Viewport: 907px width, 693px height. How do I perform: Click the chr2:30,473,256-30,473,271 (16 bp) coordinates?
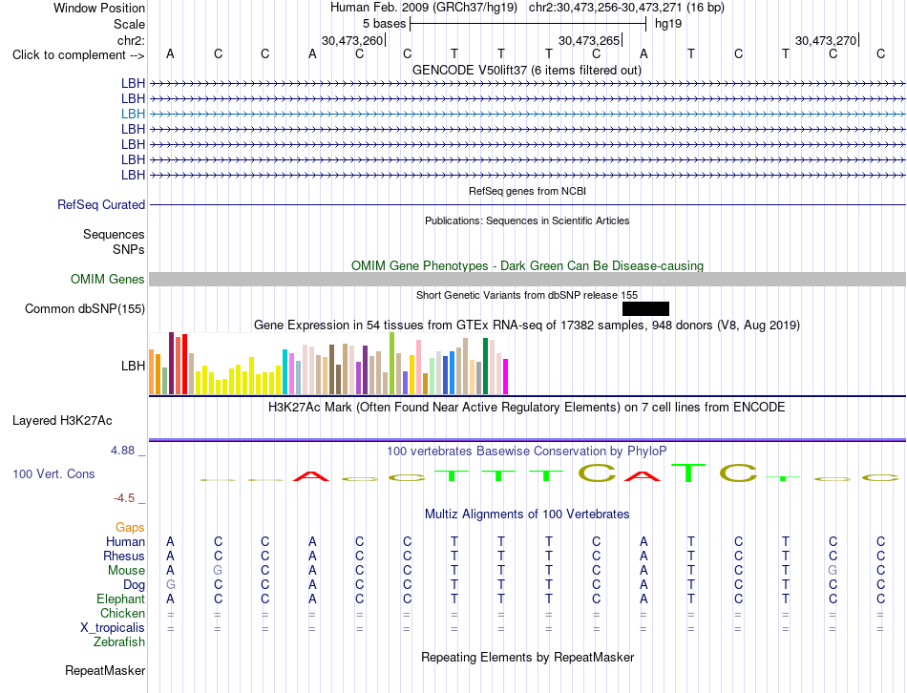[x=626, y=8]
